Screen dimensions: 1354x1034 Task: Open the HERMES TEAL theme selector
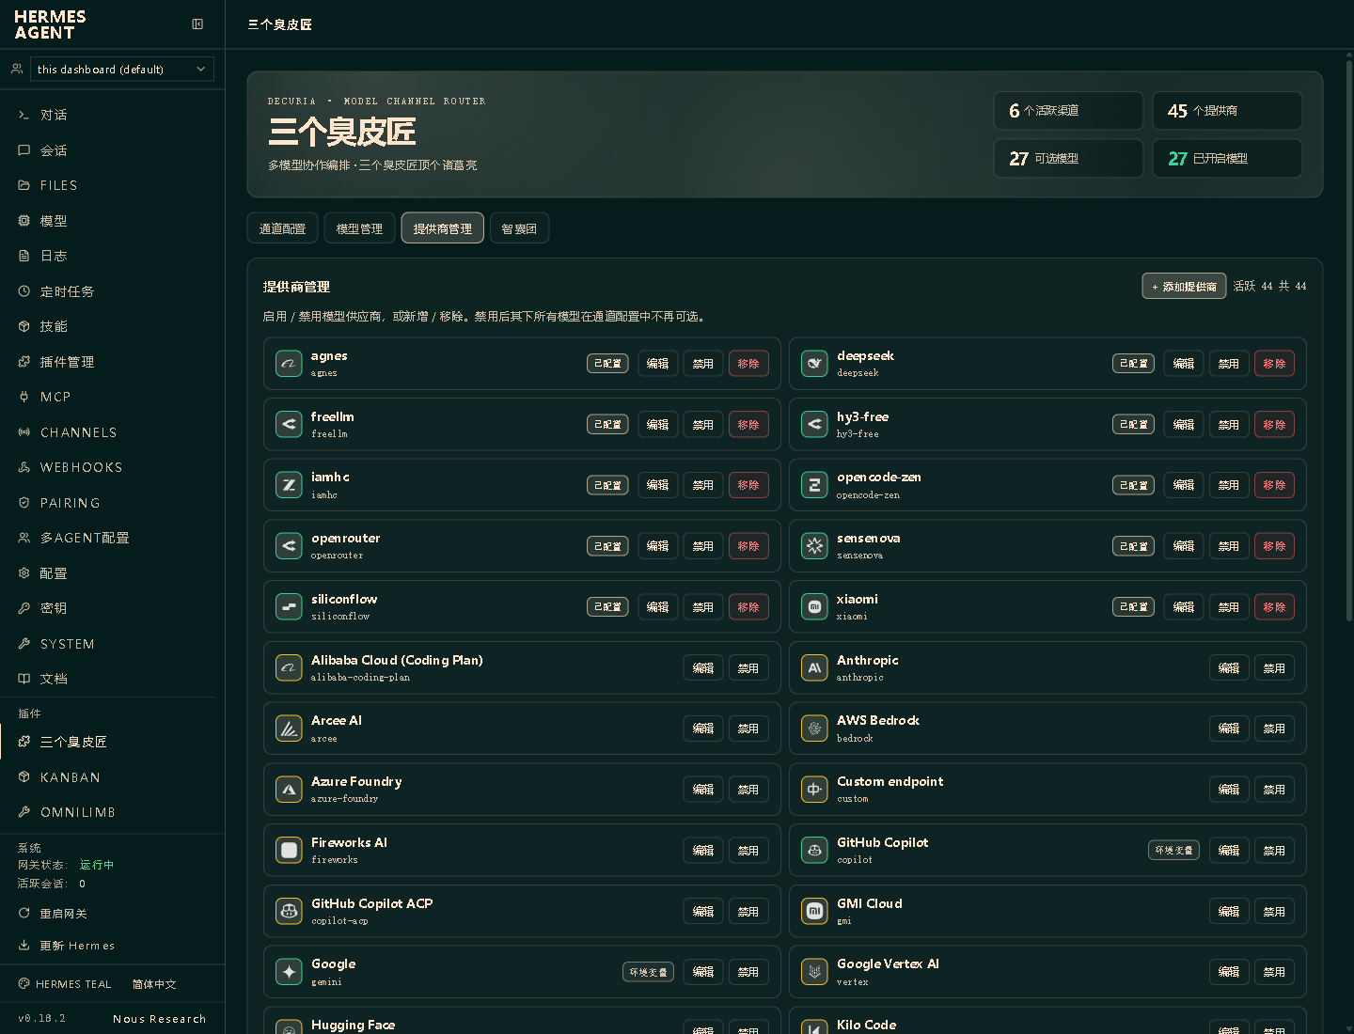(65, 984)
